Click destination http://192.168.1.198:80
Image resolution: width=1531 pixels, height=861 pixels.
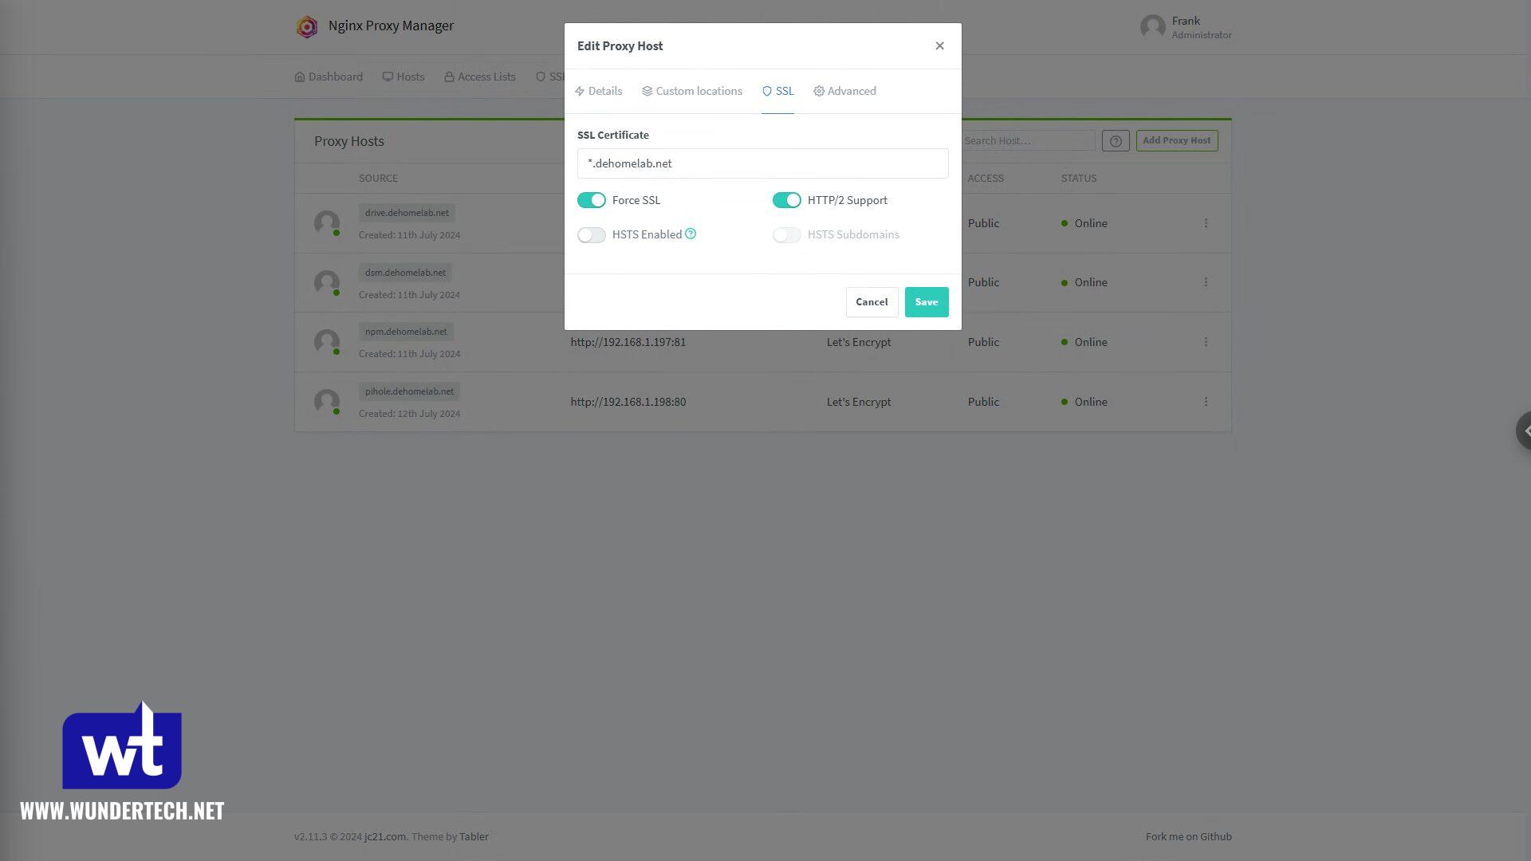point(628,402)
